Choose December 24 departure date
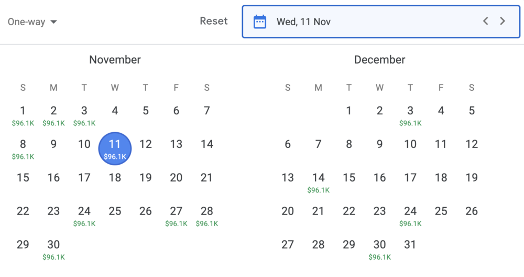The height and width of the screenshot is (277, 524). point(410,216)
